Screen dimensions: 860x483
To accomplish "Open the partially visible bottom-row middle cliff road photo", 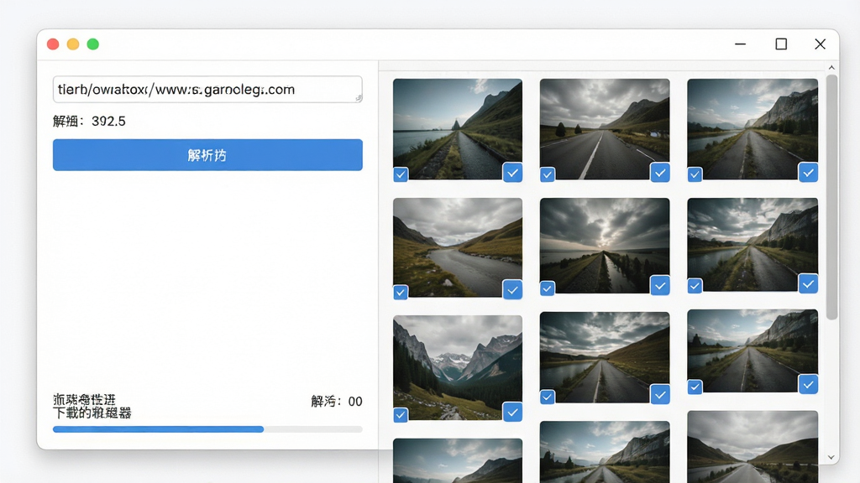I will 605,452.
